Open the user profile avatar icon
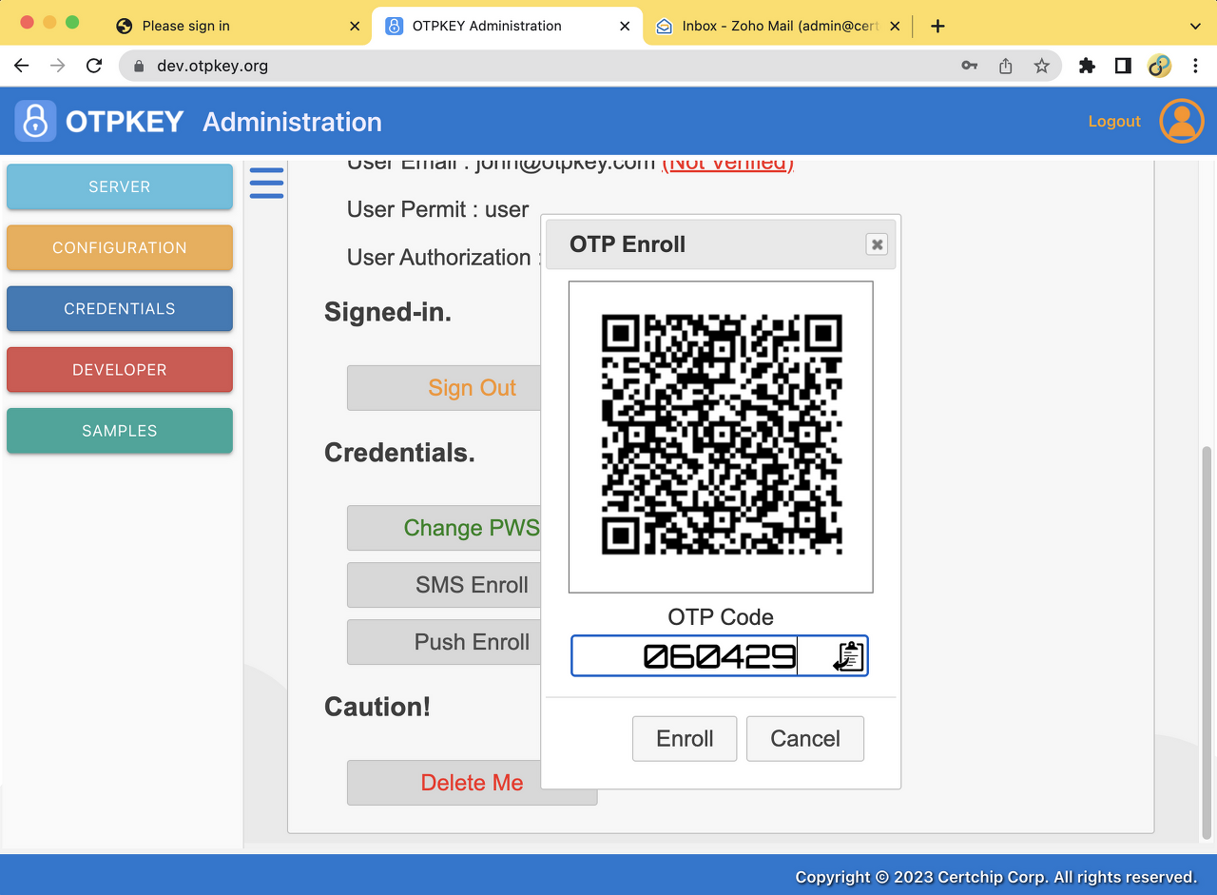Screen dimensions: 1217x895 pyautogui.click(x=1182, y=121)
